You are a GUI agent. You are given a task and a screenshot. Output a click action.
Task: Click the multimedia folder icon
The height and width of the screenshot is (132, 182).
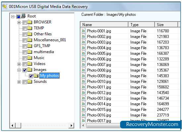click(x=30, y=52)
